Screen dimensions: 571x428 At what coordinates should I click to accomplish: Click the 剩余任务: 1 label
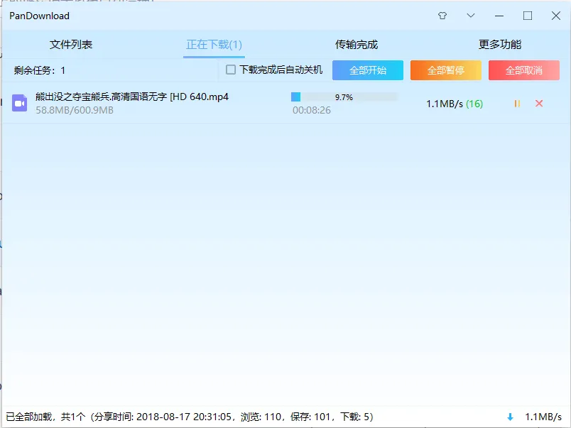(x=39, y=70)
